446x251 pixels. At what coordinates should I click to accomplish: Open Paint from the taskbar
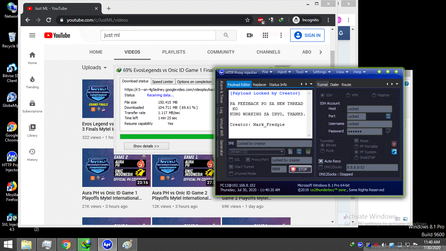[x=127, y=244]
